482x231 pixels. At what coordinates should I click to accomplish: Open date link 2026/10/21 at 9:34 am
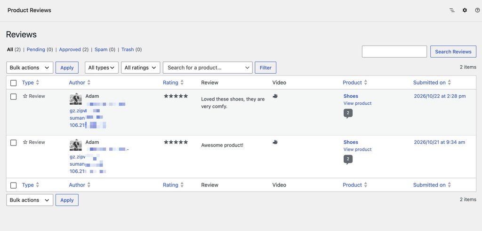click(x=440, y=142)
